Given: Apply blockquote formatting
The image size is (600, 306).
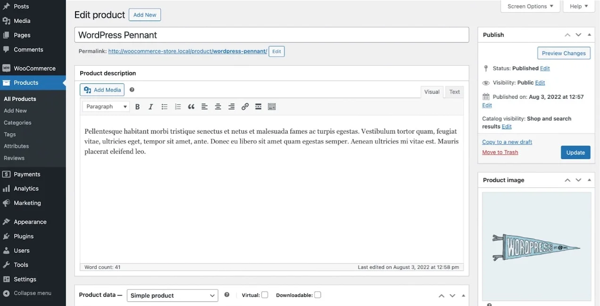Looking at the screenshot, I should 191,107.
